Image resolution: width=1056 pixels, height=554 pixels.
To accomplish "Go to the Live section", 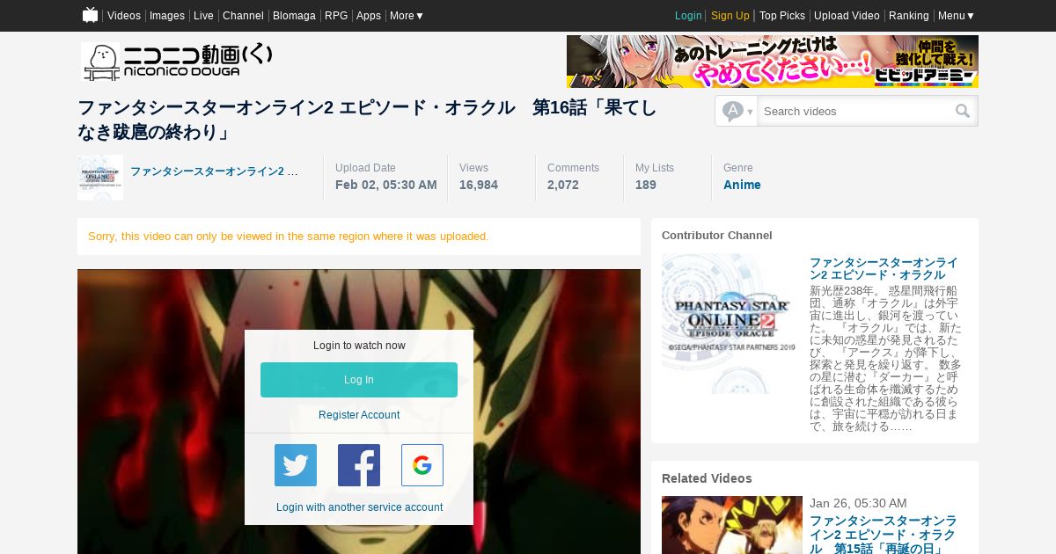I will (x=203, y=16).
